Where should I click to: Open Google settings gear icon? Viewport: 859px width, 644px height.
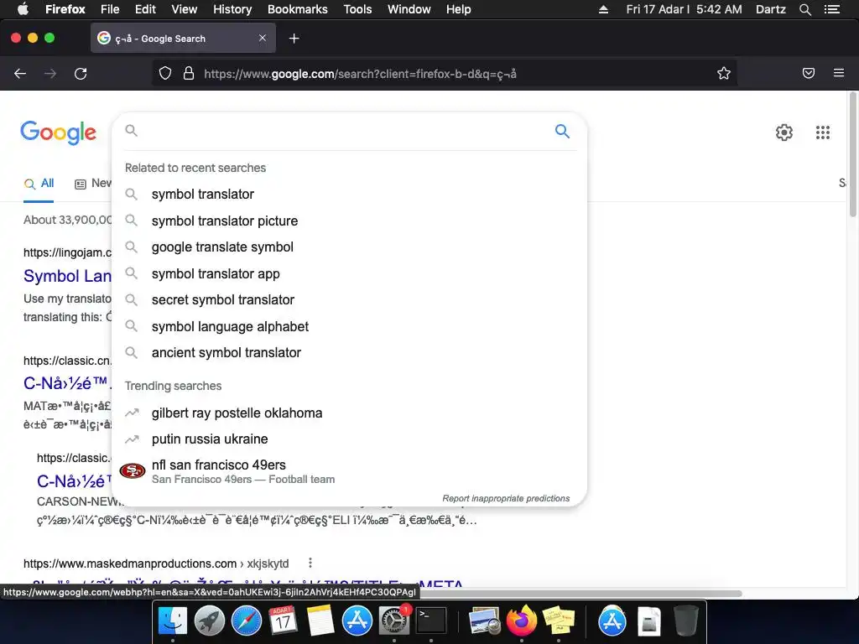pos(784,132)
